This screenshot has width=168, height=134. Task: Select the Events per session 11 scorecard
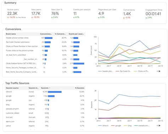(x=82, y=13)
